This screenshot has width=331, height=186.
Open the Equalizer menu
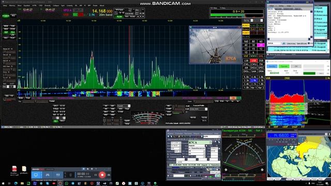(27, 6)
